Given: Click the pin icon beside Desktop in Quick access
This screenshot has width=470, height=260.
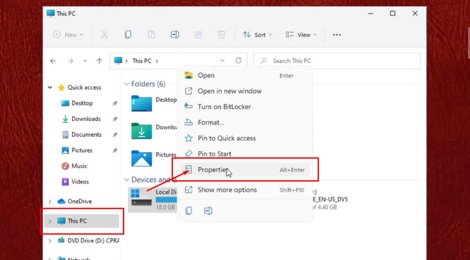Looking at the screenshot, I should (115, 103).
